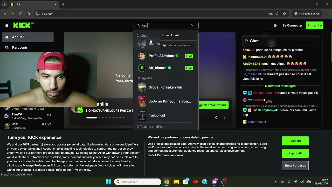Screen dimensions: 332x187
Task: Open Gérer les adresses option
Action: pos(178,45)
